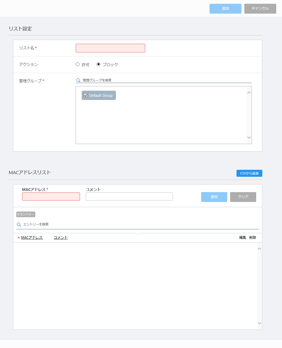
Task: Click the top 追加 button to save list
Action: (225, 9)
